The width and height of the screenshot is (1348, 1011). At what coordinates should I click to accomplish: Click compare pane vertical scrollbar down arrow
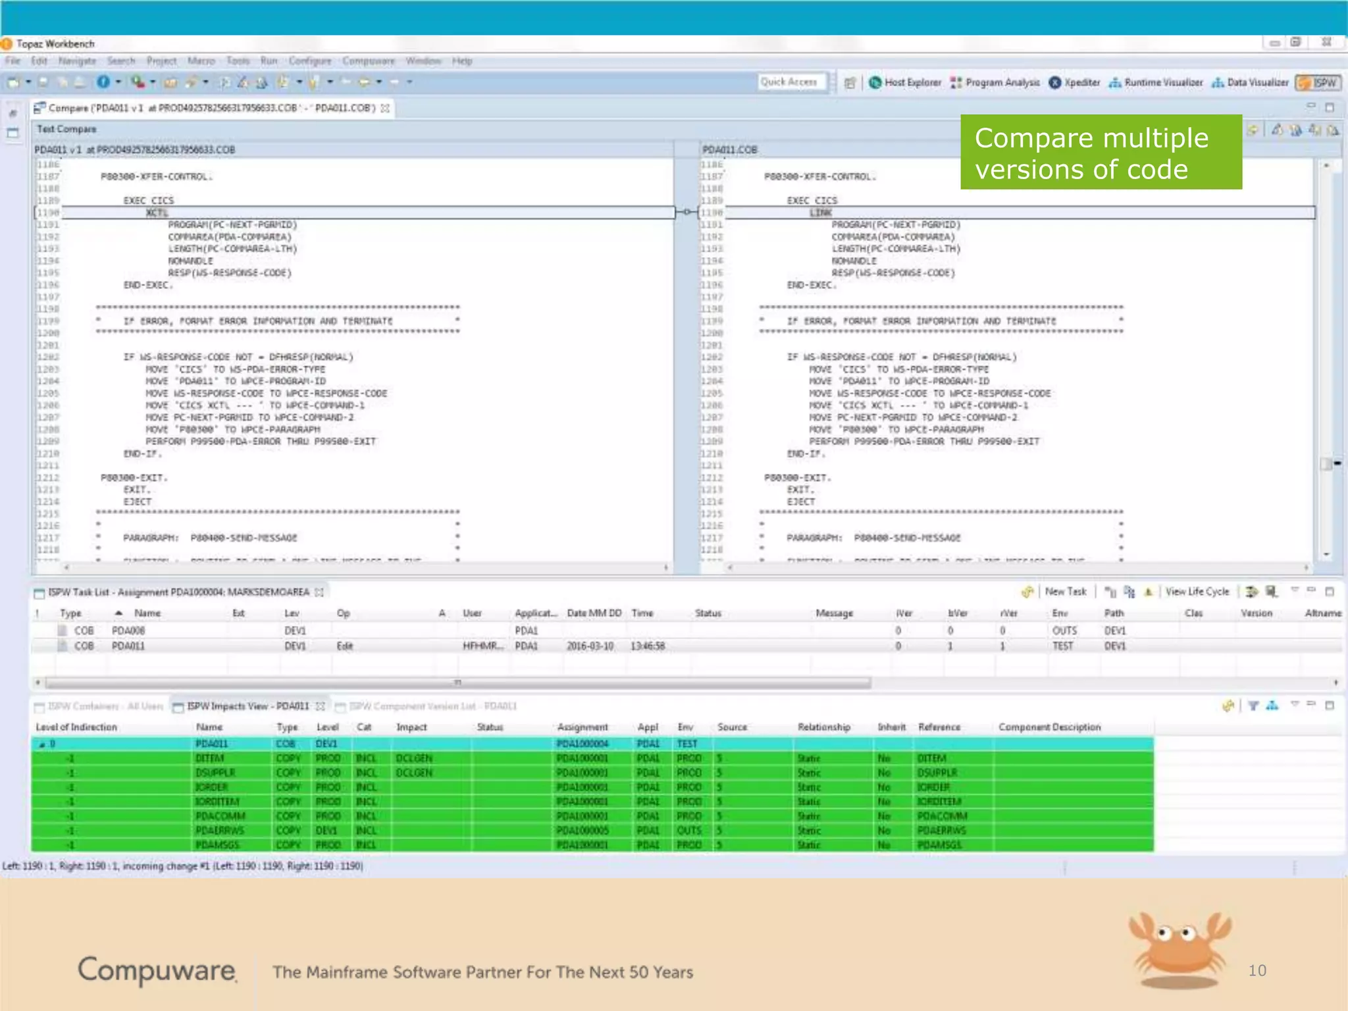tap(1326, 554)
